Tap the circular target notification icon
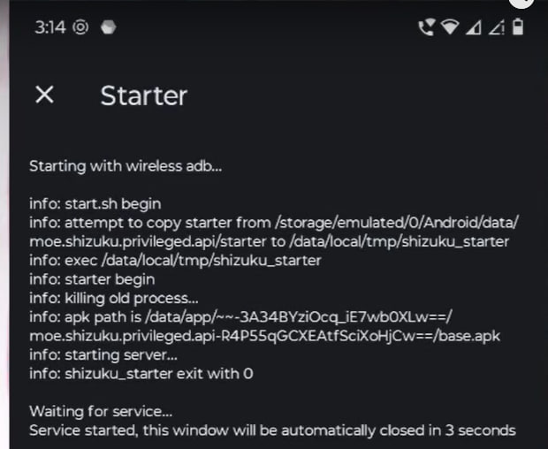The height and width of the screenshot is (449, 548). 80,27
